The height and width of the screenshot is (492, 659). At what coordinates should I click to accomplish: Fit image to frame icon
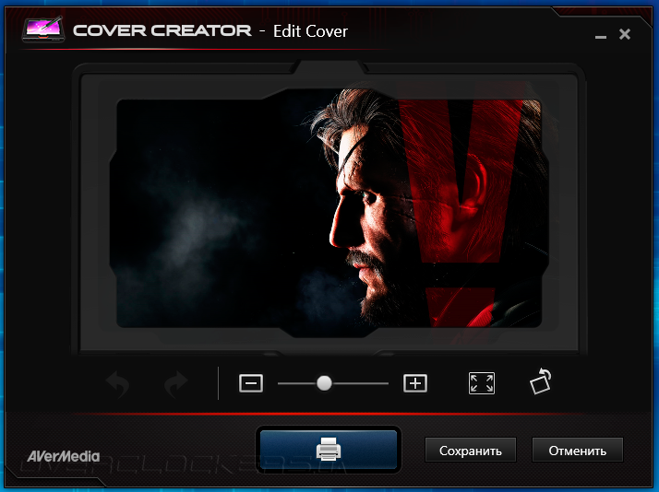click(482, 383)
